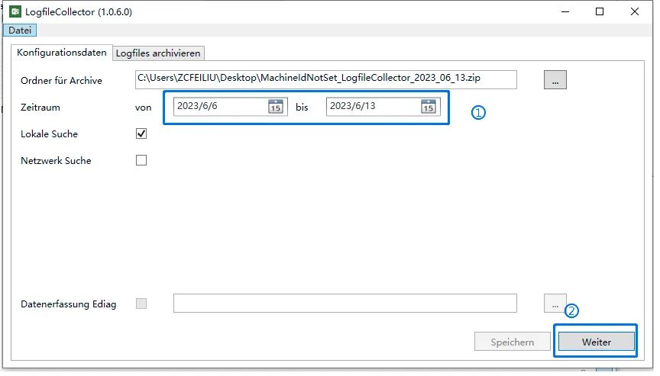Viewport: 660px width, 376px height.
Task: Switch to the Konfigurationsdaten tab
Action: pyautogui.click(x=62, y=53)
